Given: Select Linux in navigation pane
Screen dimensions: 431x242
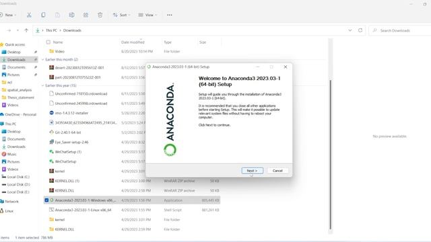Looking at the screenshot, I should click(x=9, y=211).
